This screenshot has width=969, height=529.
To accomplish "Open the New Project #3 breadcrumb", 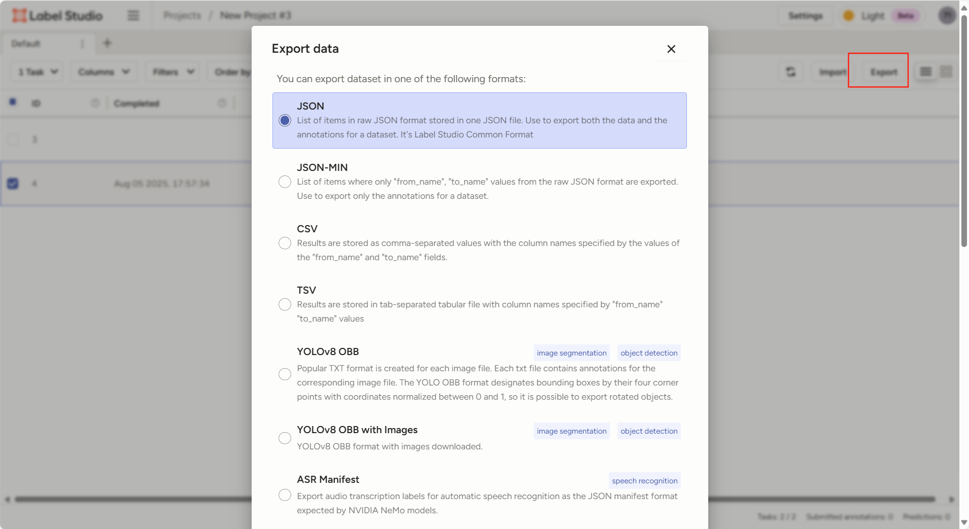I will [x=256, y=16].
